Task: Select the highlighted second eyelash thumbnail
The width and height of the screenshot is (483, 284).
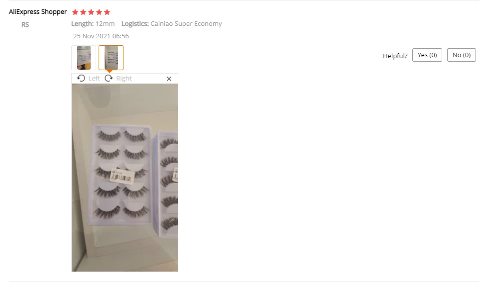Action: (x=111, y=58)
